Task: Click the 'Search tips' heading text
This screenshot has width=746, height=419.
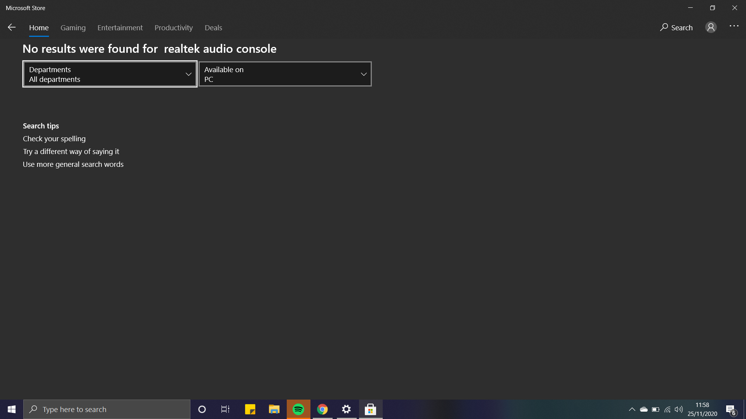Action: tap(41, 126)
